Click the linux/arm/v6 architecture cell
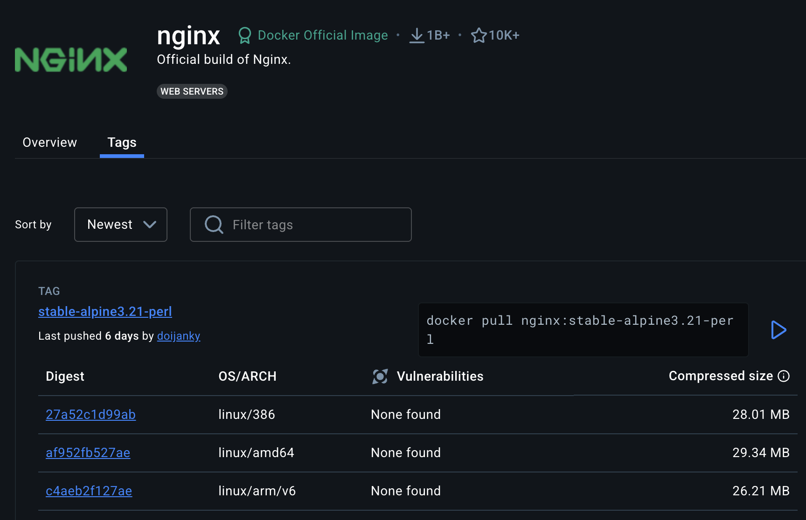 (257, 491)
